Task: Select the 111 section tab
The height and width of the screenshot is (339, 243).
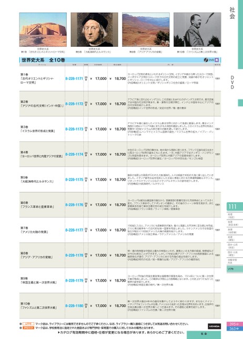Action: (x=235, y=206)
